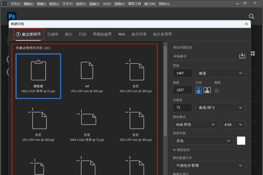This screenshot has height=175, width=263.
Task: Enable the 画板 artboard checkbox
Action: point(217,91)
